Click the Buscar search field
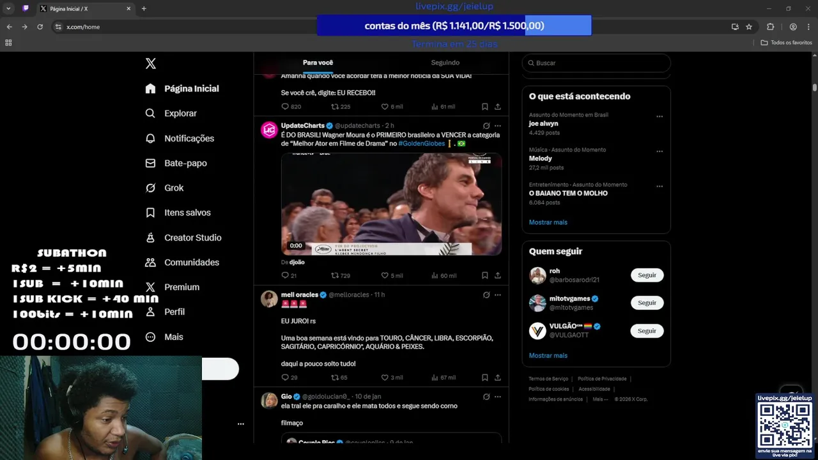Viewport: 818px width, 460px height. 596,63
